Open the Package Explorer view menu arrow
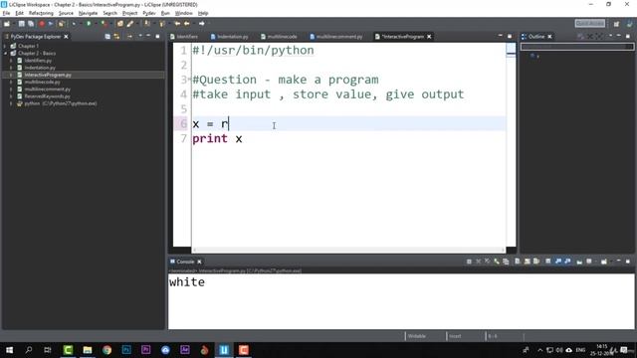This screenshot has width=637, height=358. click(140, 37)
